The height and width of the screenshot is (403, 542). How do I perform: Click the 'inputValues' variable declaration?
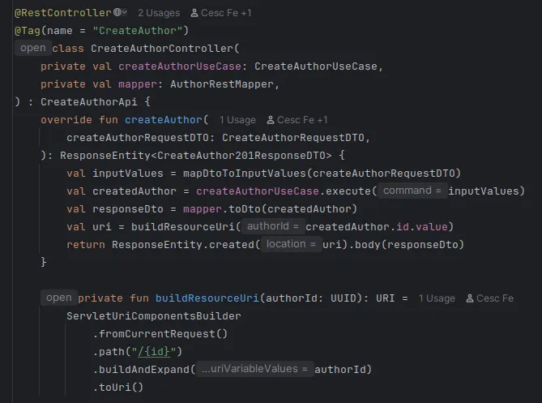[x=127, y=174]
